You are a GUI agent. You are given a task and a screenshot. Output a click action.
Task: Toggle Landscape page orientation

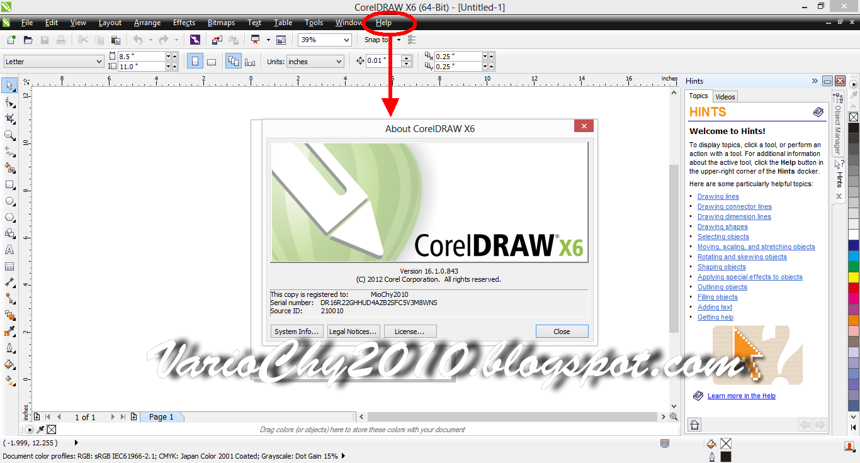pyautogui.click(x=212, y=61)
